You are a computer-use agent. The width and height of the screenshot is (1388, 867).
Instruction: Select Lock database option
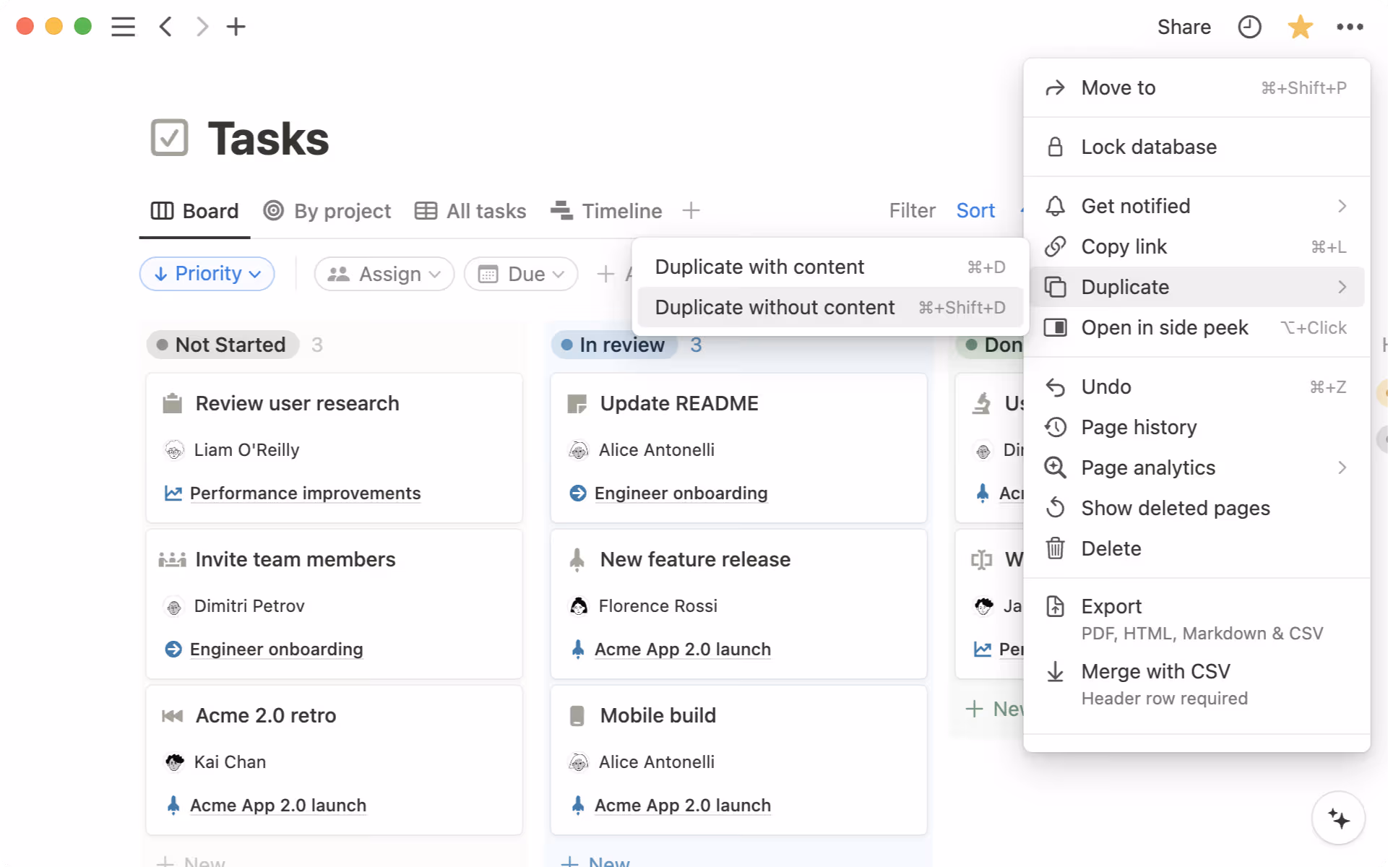pos(1148,147)
